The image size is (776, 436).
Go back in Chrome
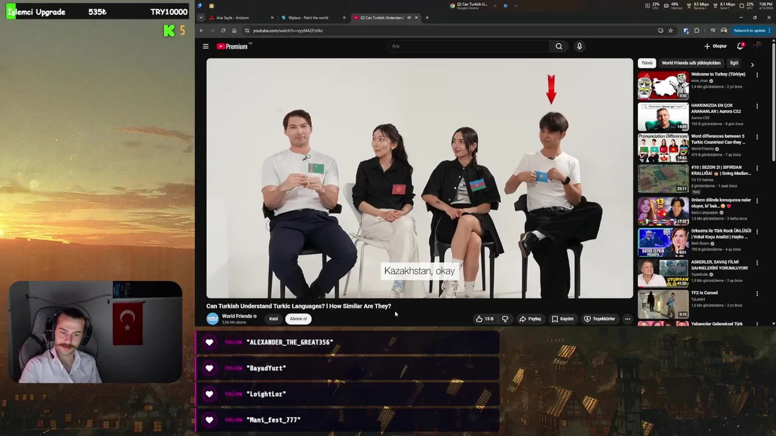pos(201,30)
